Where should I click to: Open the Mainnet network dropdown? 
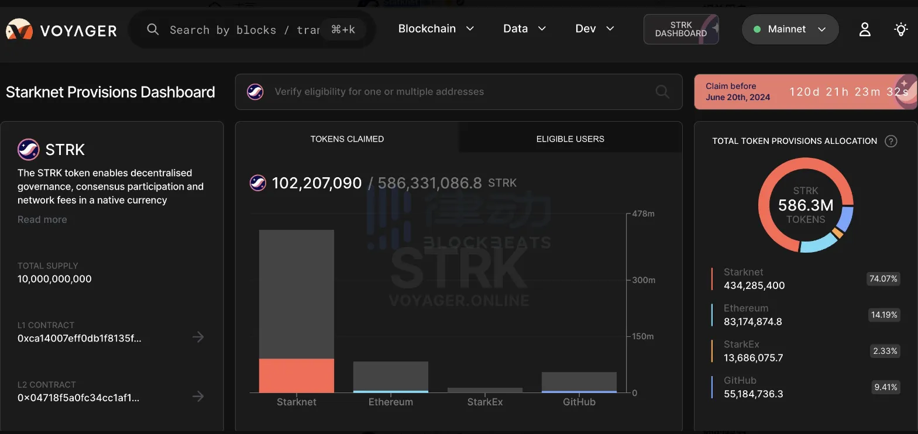click(790, 29)
